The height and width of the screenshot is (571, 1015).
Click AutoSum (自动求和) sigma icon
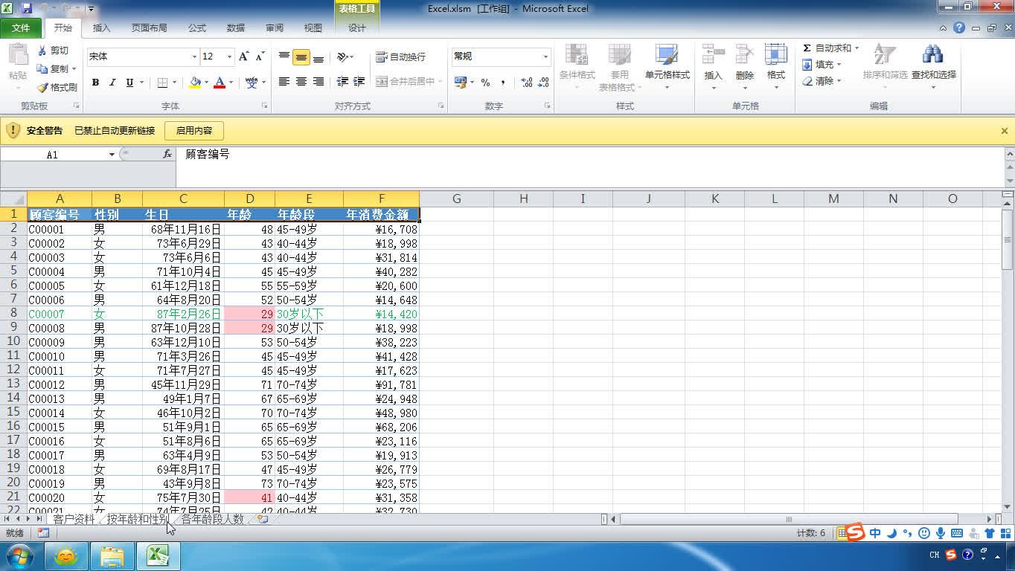(807, 48)
